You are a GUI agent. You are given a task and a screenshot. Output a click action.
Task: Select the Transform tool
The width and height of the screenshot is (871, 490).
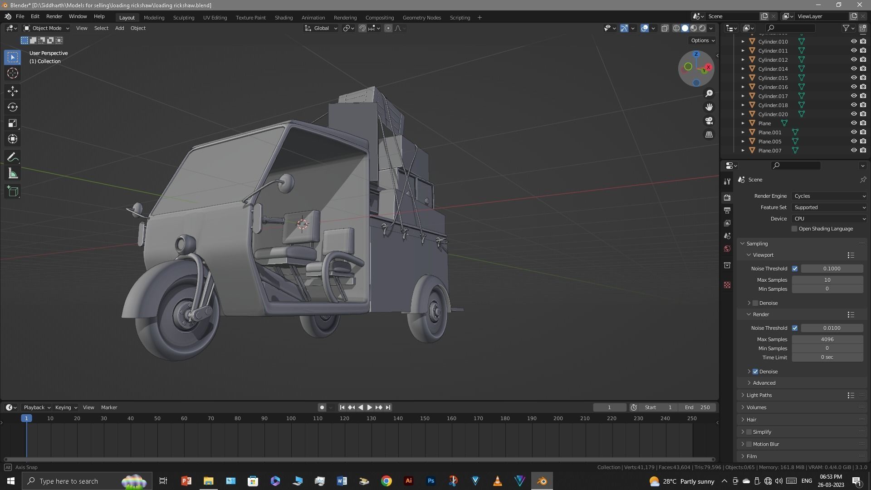click(x=13, y=139)
